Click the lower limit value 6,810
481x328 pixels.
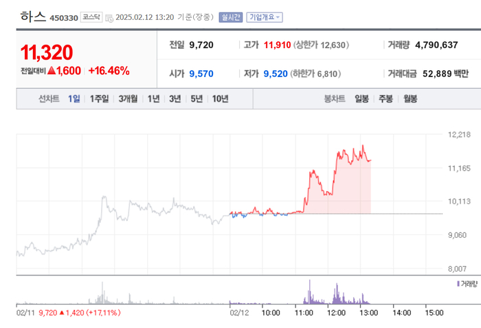click(327, 74)
